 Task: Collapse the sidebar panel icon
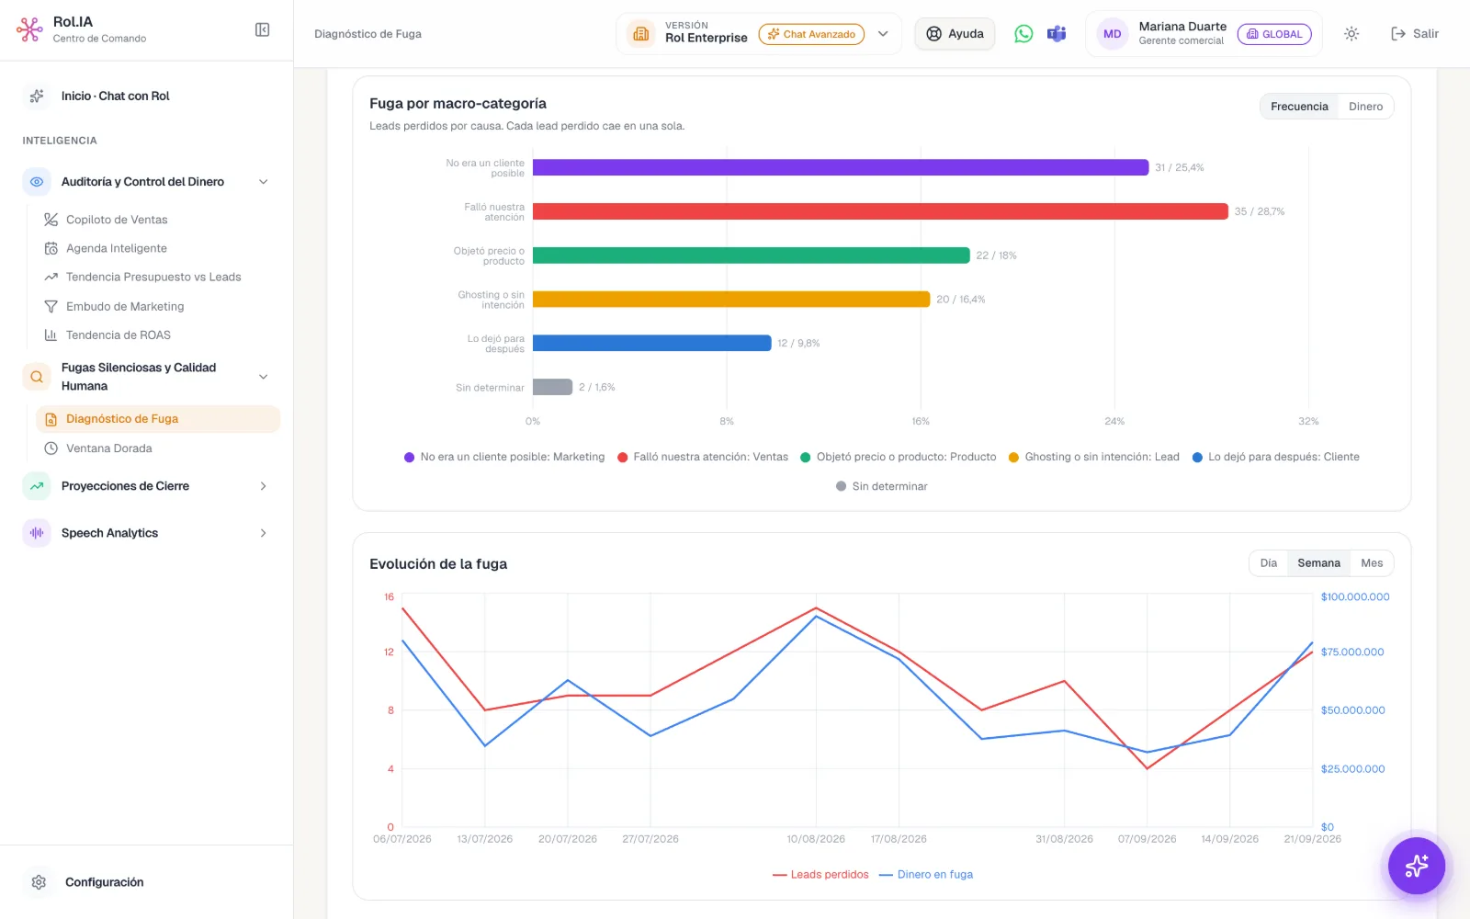[x=262, y=30]
